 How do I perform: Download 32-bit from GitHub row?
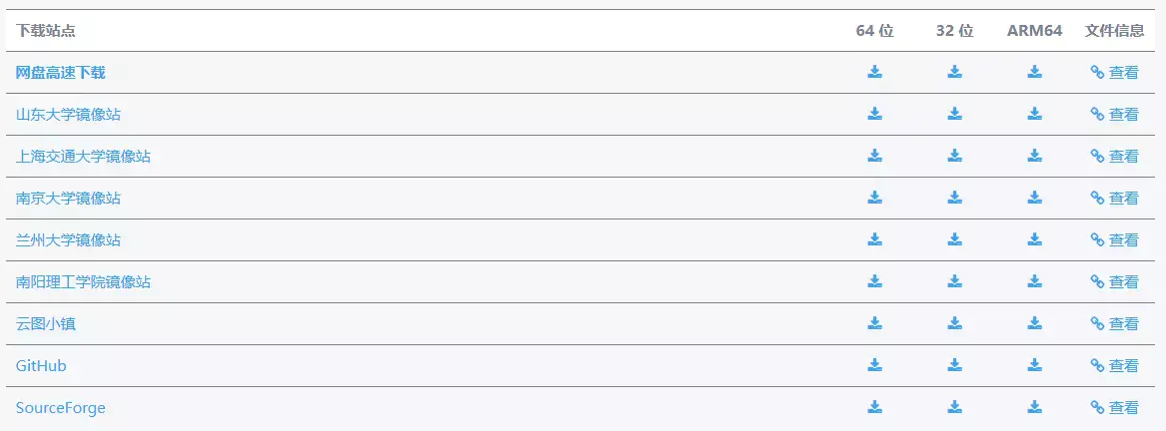(954, 365)
